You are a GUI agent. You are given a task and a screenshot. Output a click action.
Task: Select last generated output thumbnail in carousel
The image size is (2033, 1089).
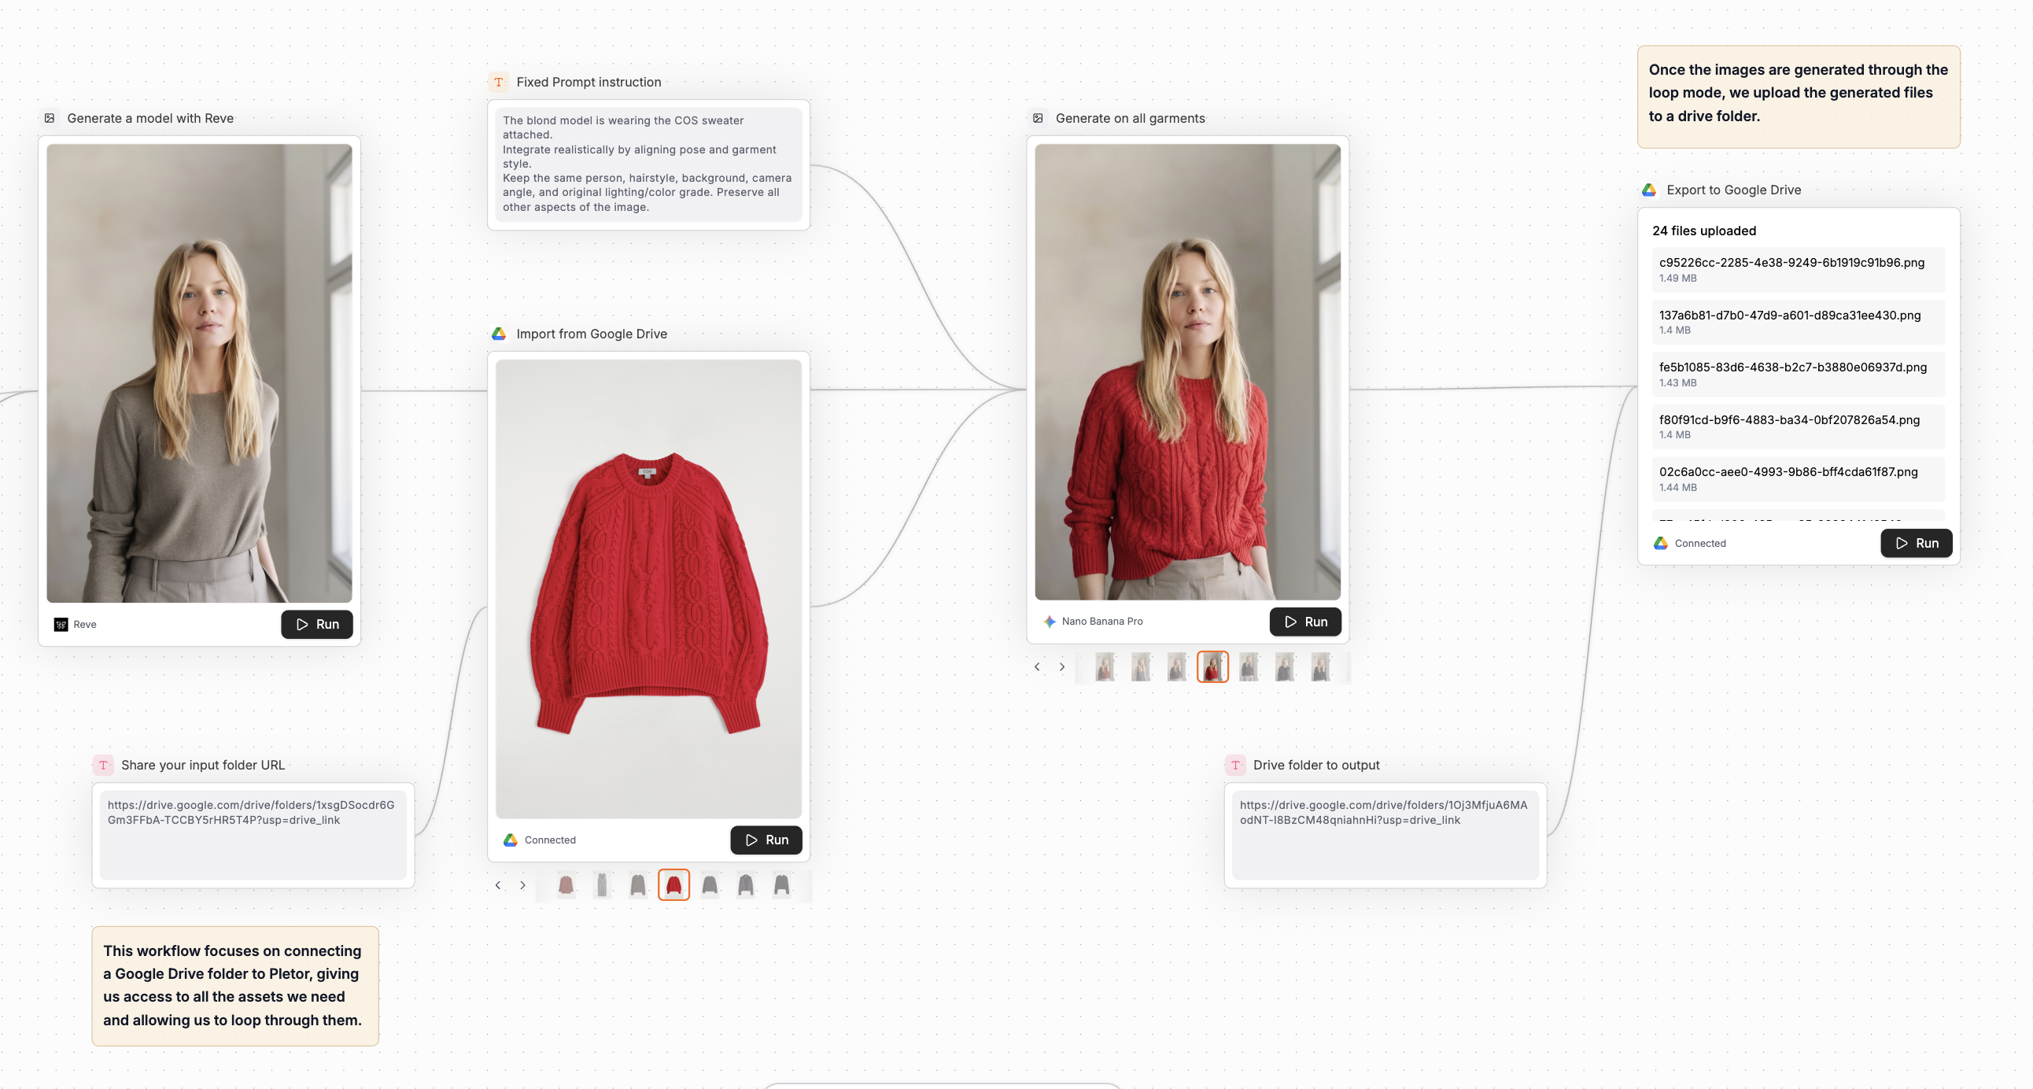[x=1320, y=666]
